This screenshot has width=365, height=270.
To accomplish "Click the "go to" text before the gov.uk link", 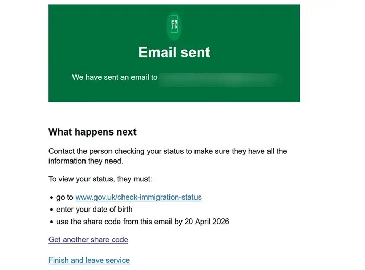I will coord(65,197).
